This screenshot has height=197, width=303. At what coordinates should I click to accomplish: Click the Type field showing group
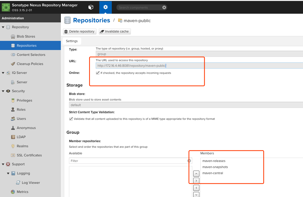coord(199,54)
